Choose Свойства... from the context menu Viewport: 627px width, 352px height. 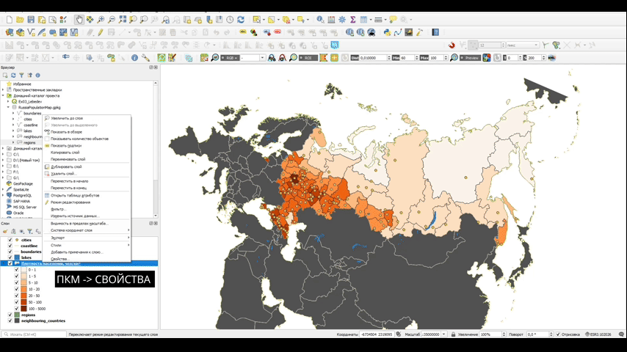pos(59,259)
